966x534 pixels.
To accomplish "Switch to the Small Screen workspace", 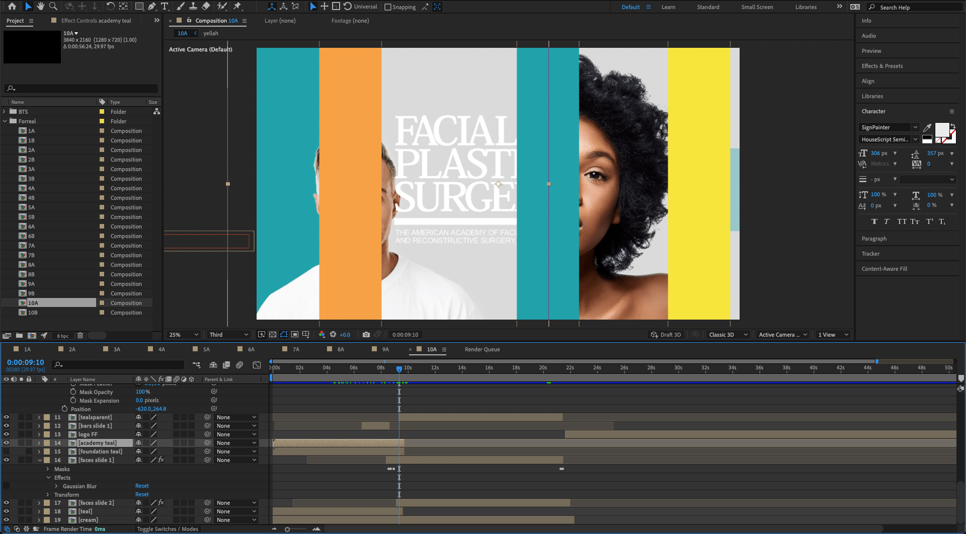I will (757, 7).
